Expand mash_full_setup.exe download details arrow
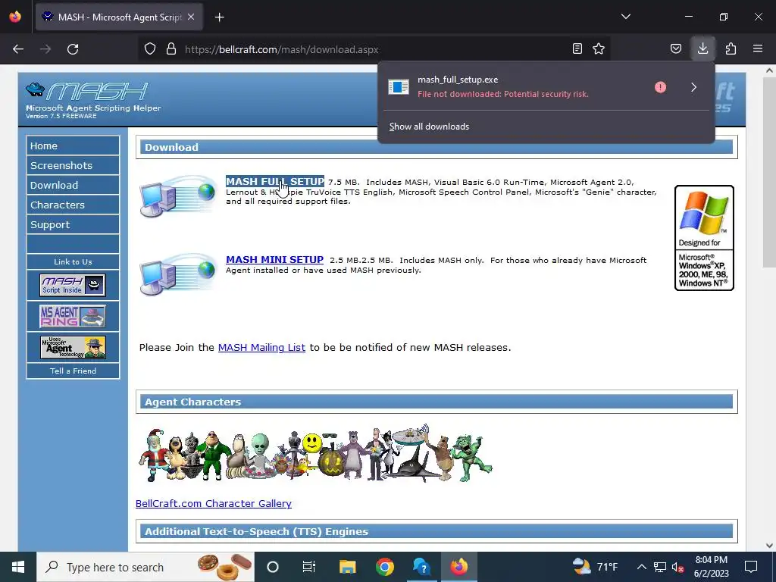The width and height of the screenshot is (776, 582). 694,87
